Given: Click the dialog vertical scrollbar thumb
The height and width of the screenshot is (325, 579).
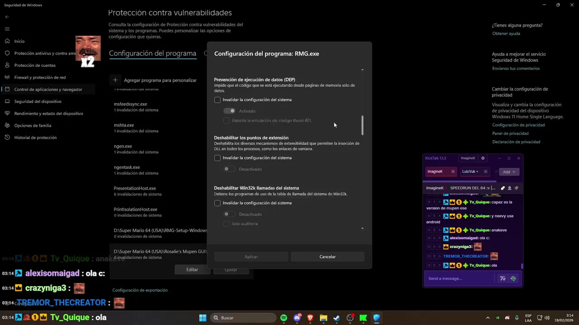Looking at the screenshot, I should click(362, 125).
